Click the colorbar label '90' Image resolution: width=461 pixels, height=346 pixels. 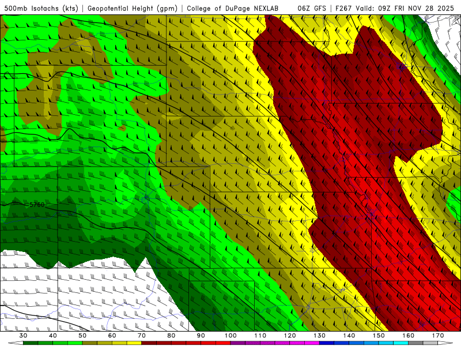pyautogui.click(x=201, y=336)
